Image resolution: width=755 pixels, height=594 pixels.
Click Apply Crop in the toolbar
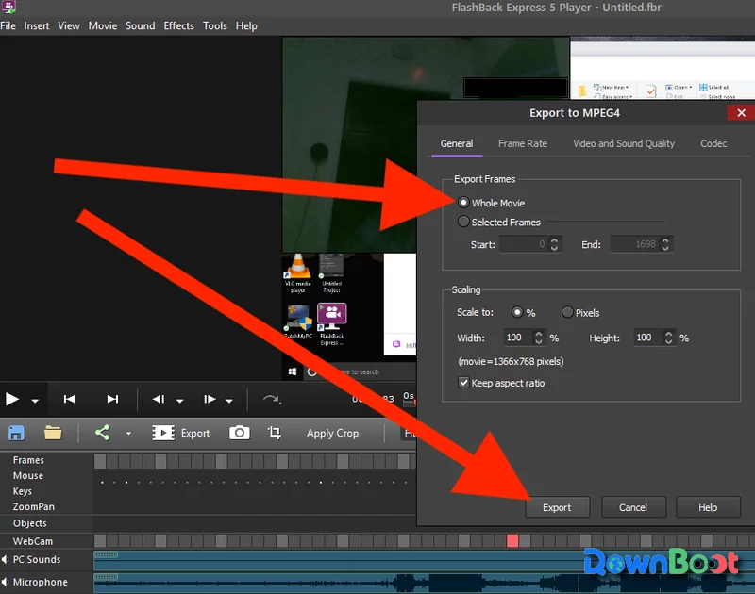(x=333, y=433)
